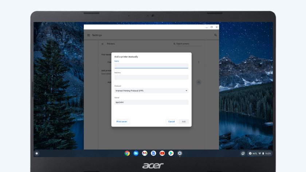Click the add printer icon button
The height and width of the screenshot is (172, 306).
pyautogui.click(x=199, y=82)
